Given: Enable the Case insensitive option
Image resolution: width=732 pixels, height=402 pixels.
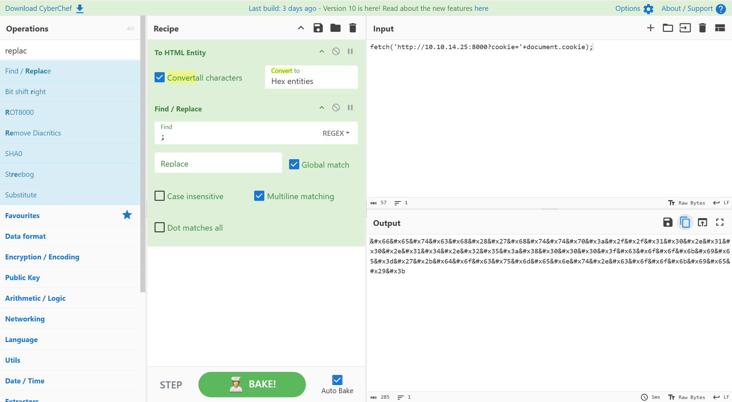Looking at the screenshot, I should [x=160, y=196].
